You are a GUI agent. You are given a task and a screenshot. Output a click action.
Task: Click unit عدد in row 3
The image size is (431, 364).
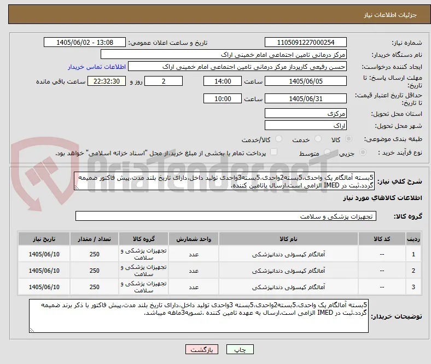click(x=194, y=287)
